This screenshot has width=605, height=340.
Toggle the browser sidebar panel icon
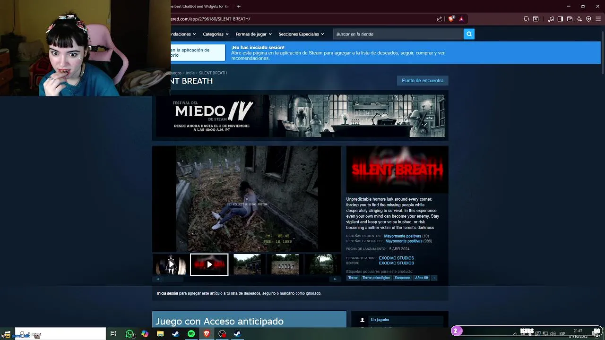tap(560, 19)
